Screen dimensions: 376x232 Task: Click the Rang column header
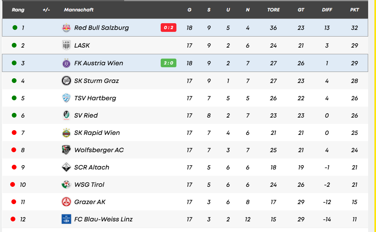point(18,10)
